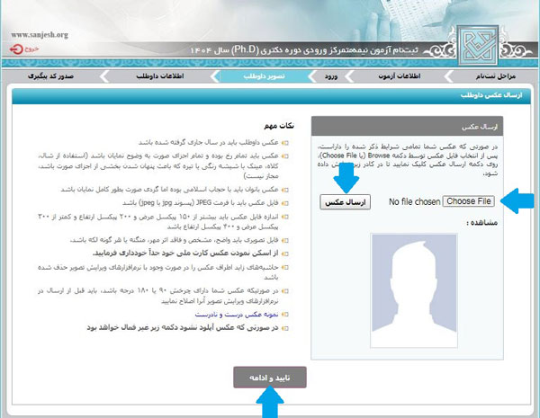The height and width of the screenshot is (418, 540).
Task: Click the red خروج exit icon
Action: (31, 49)
